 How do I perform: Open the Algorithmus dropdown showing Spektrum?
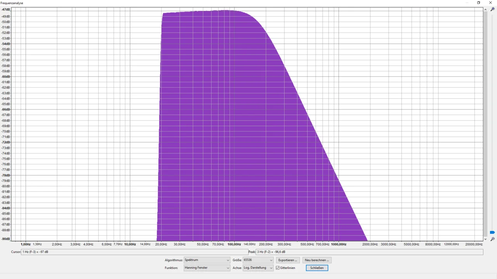click(x=207, y=260)
